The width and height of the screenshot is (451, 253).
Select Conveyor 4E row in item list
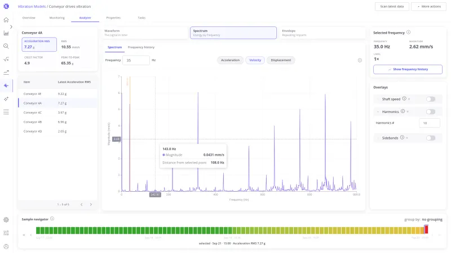tap(58, 94)
